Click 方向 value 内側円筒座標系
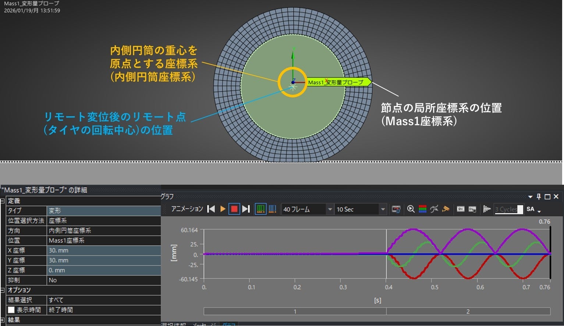This screenshot has height=326, width=564. [104, 230]
